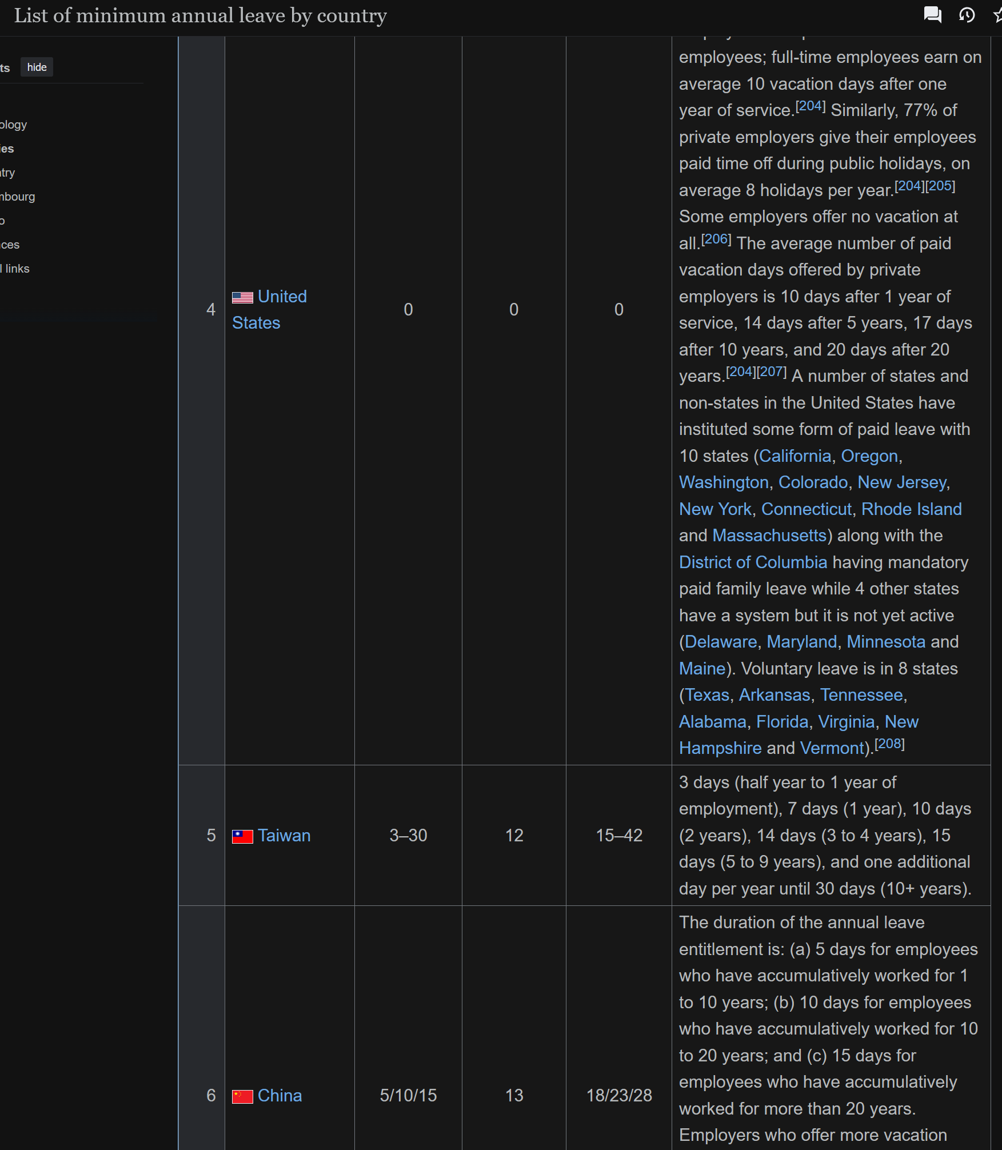The image size is (1002, 1150).
Task: Open the District of Columbia link
Action: [753, 562]
